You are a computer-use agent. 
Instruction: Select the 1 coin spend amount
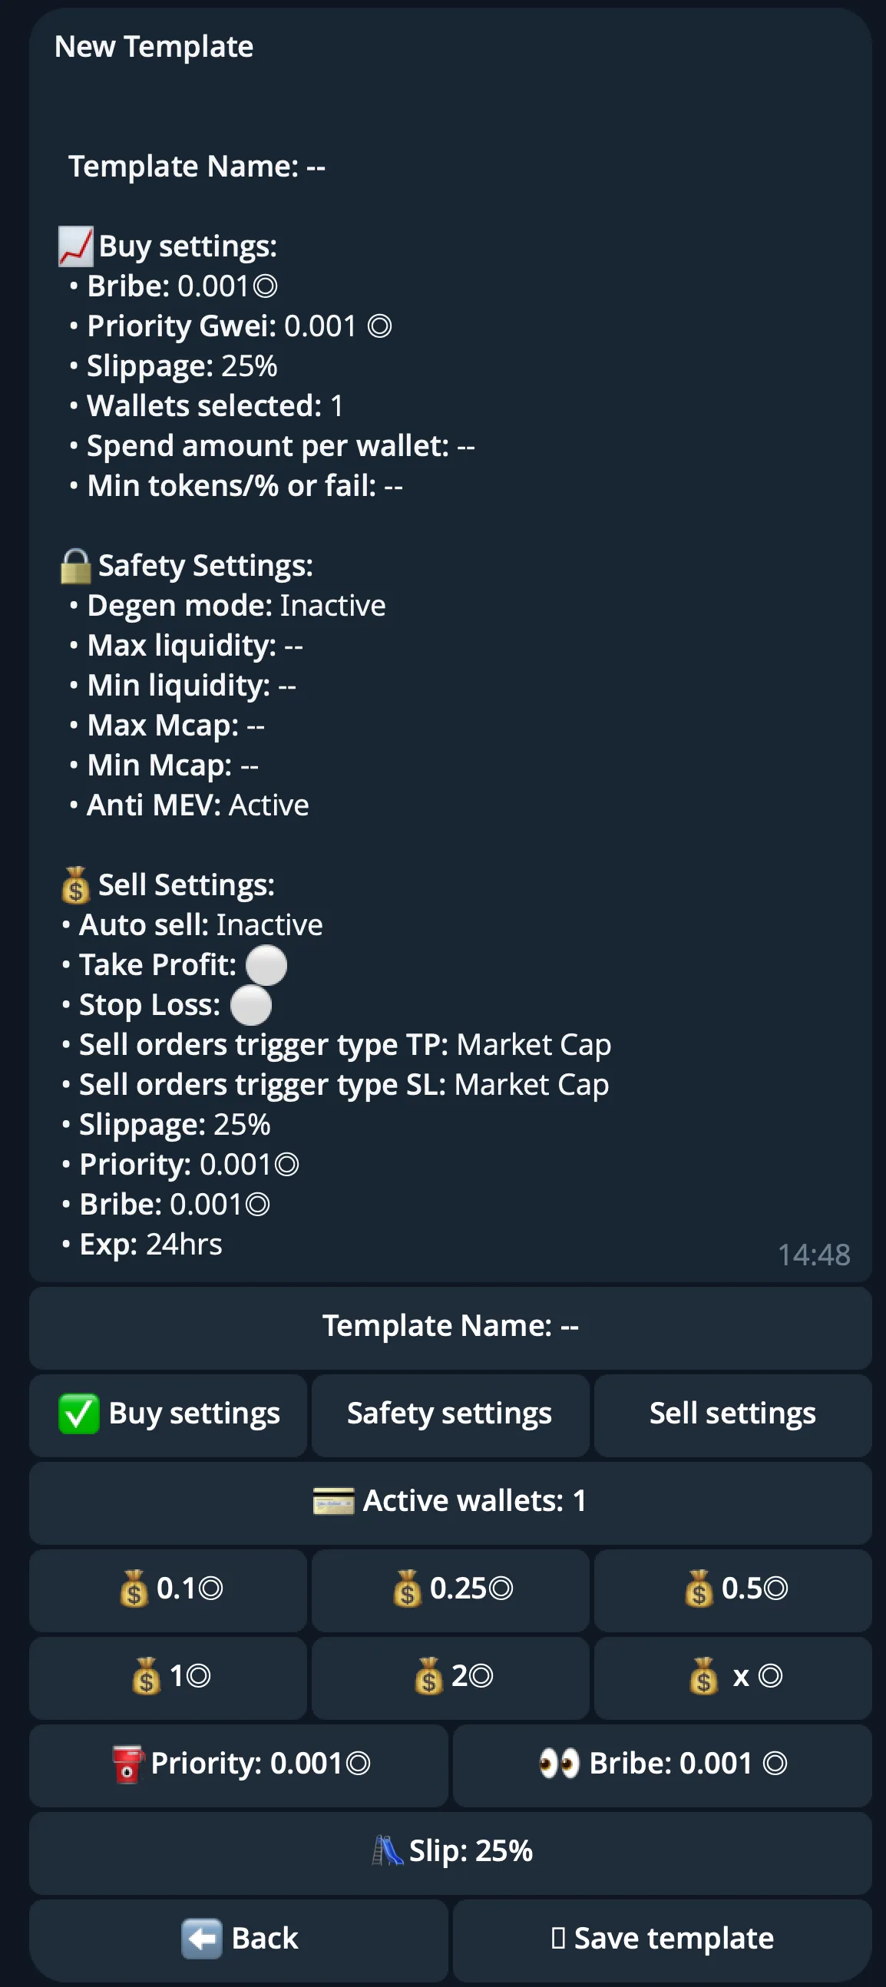coord(168,1676)
